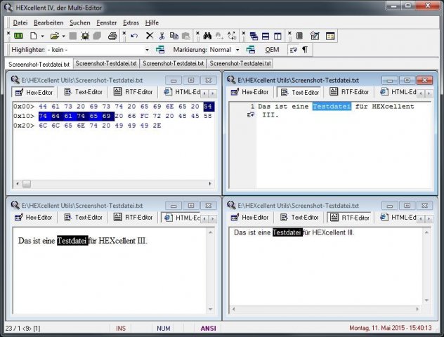Click the Cut scissors icon
The width and height of the screenshot is (444, 337).
pyautogui.click(x=162, y=36)
